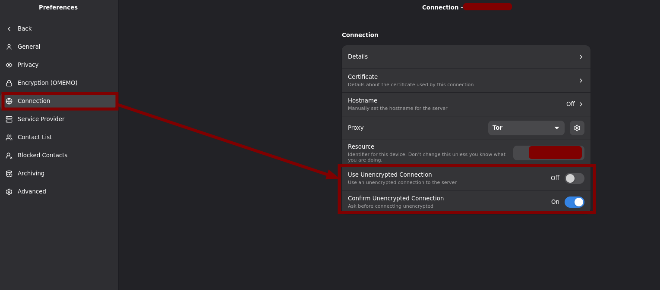This screenshot has width=660, height=290.
Task: Click the Privacy eye icon
Action: coord(9,65)
